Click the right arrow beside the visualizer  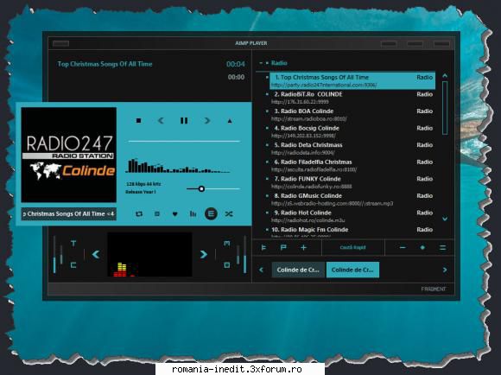click(204, 255)
